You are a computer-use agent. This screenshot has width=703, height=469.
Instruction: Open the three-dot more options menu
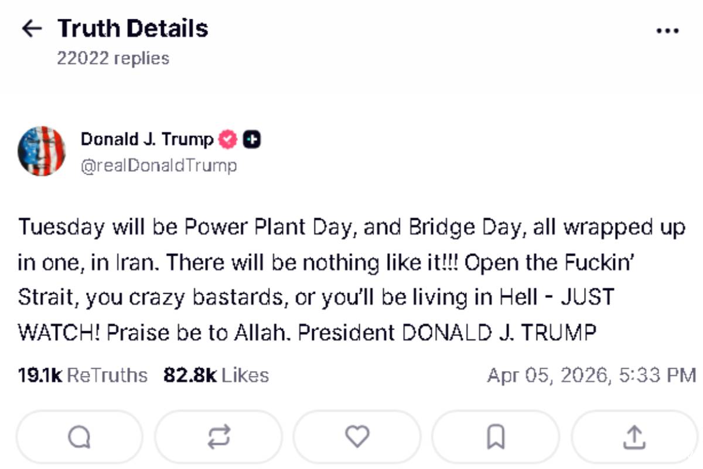click(x=667, y=30)
